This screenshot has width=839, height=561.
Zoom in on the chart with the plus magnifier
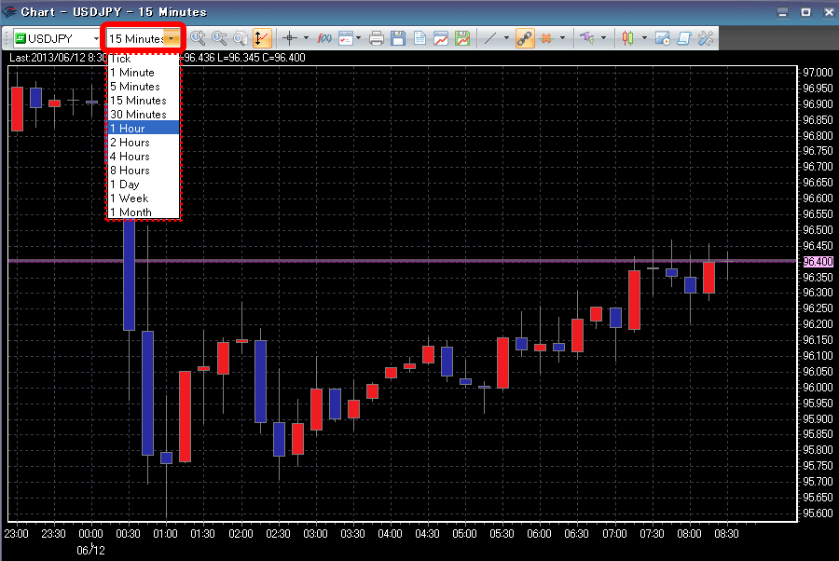pyautogui.click(x=198, y=38)
